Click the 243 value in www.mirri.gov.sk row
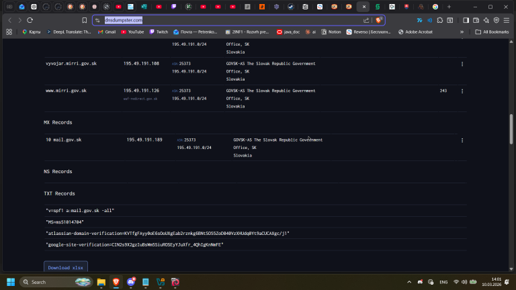The width and height of the screenshot is (516, 290). 443,91
